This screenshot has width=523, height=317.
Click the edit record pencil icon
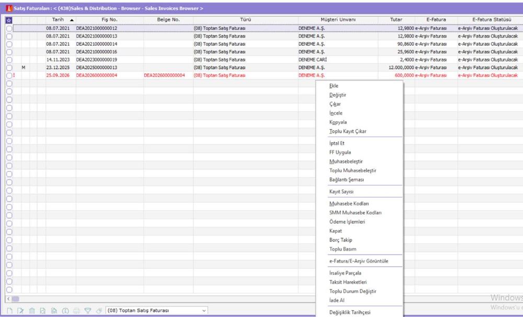tap(20, 311)
